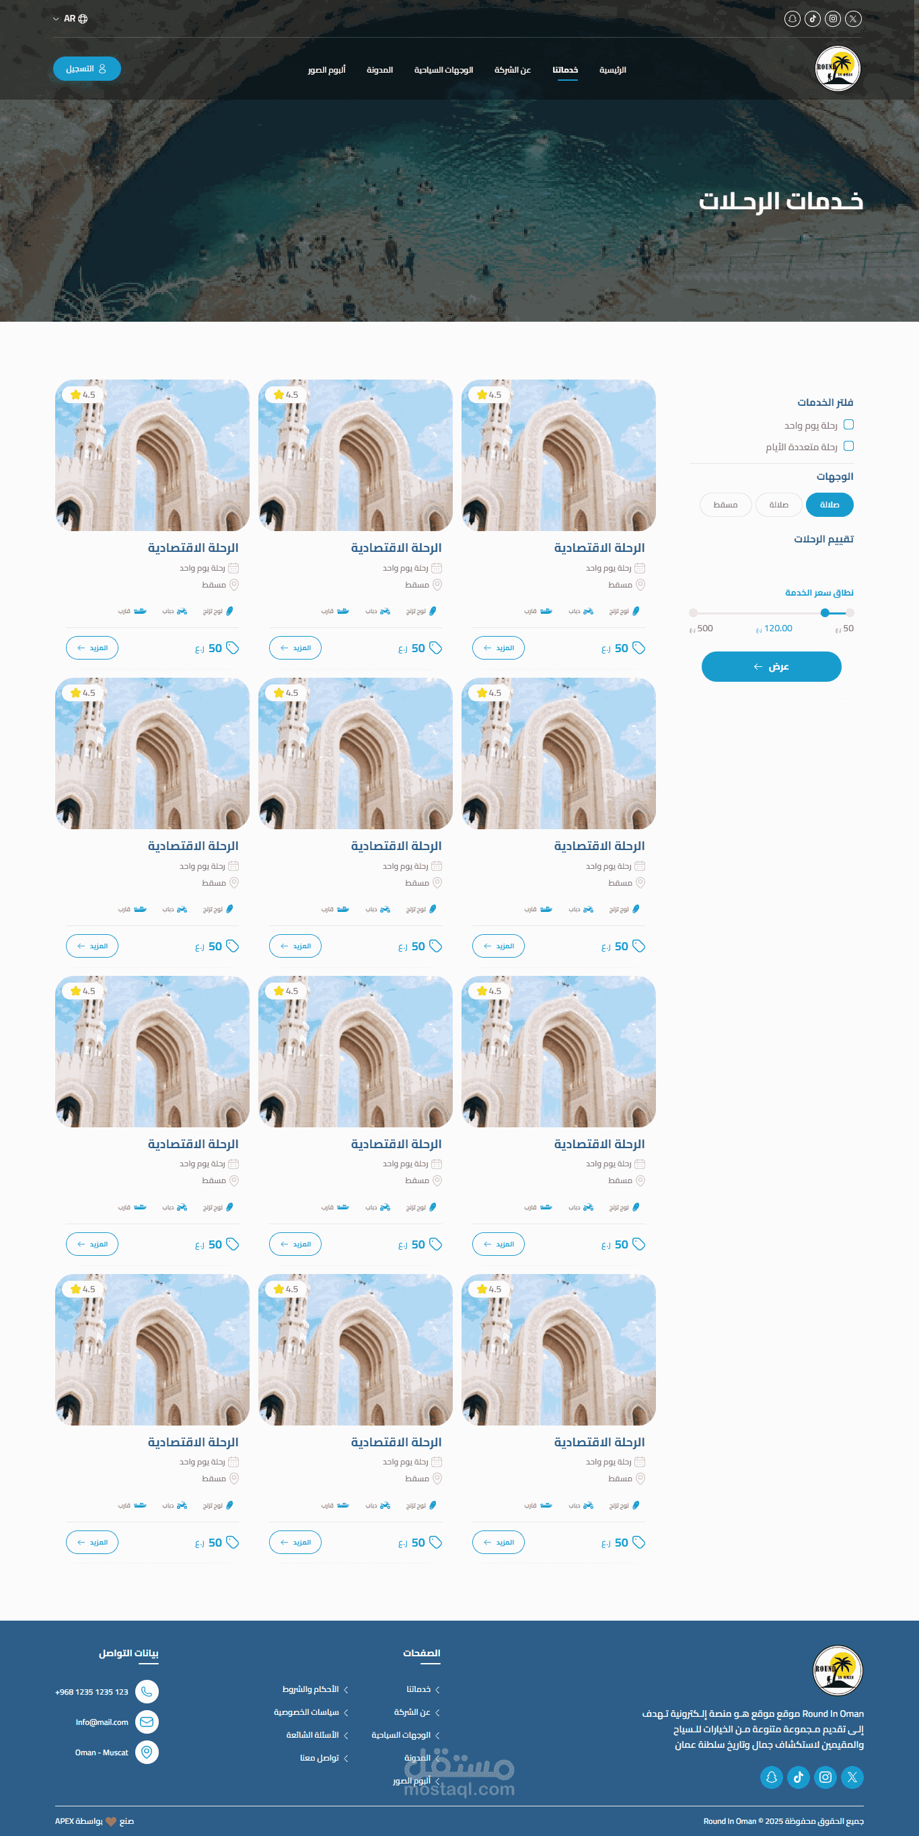
Task: Open the X (Twitter) icon in top bar
Action: pyautogui.click(x=853, y=19)
